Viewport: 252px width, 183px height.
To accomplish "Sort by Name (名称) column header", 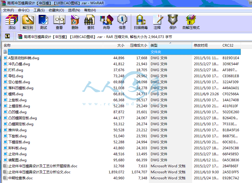I will coord(52,45).
